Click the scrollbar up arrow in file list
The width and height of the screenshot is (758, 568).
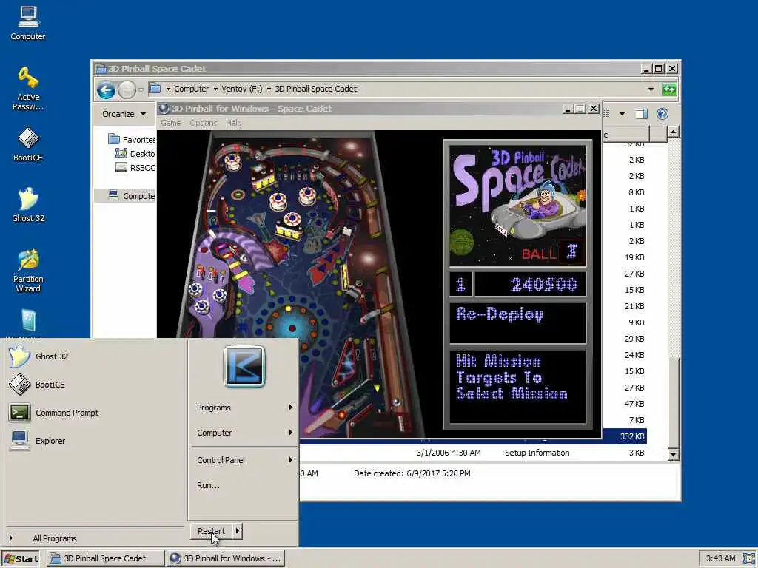[673, 132]
